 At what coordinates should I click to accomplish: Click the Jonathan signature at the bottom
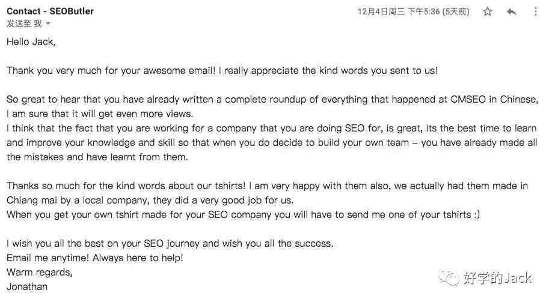point(27,286)
